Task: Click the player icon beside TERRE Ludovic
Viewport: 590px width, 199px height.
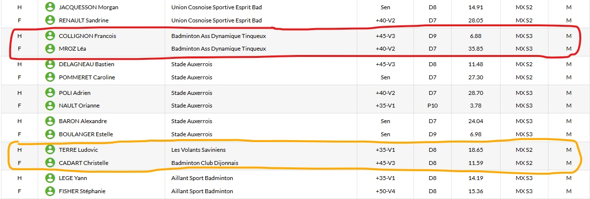Action: tap(49, 150)
